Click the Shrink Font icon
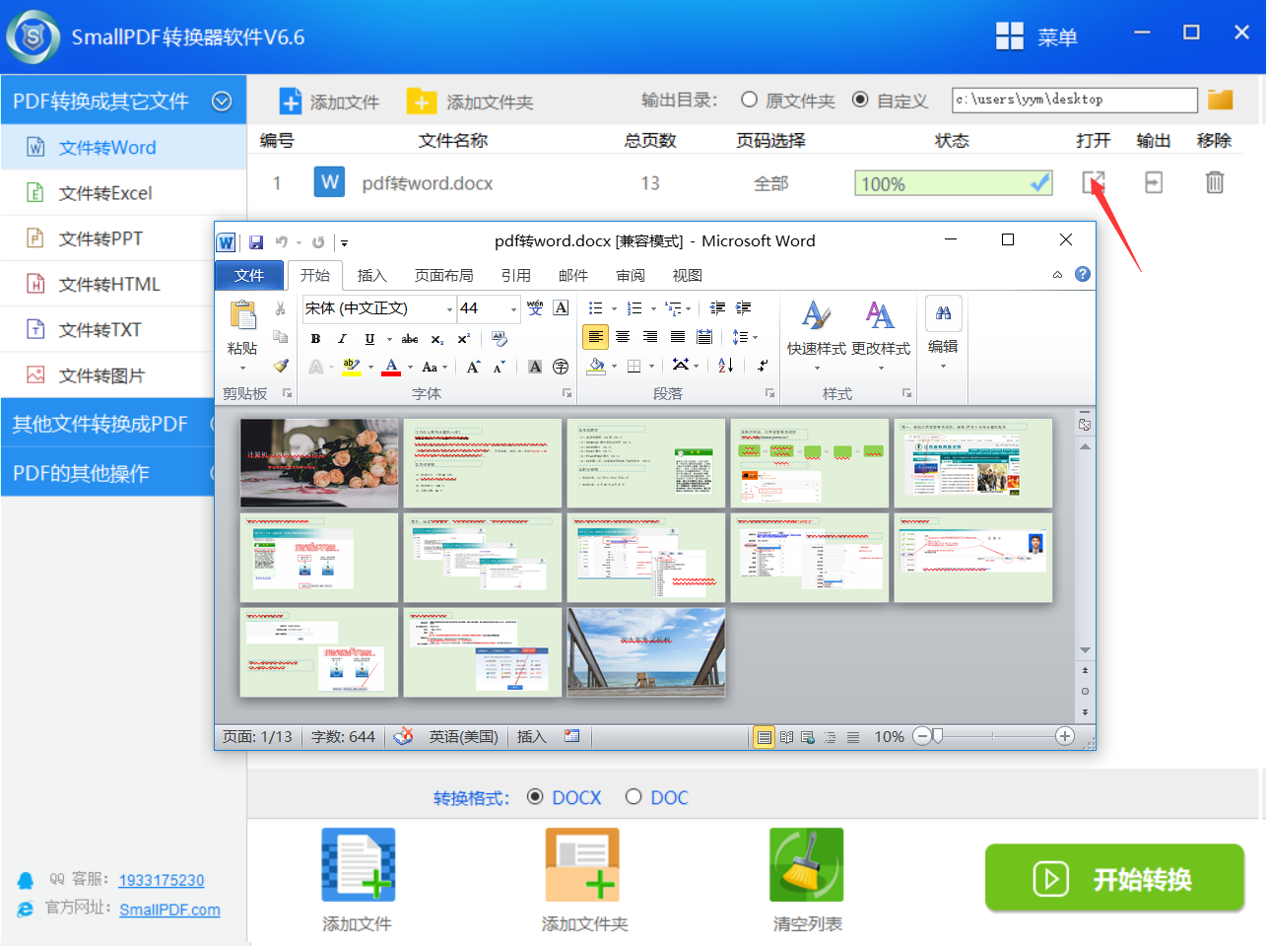Screen dimensions: 1266x946 (x=499, y=367)
